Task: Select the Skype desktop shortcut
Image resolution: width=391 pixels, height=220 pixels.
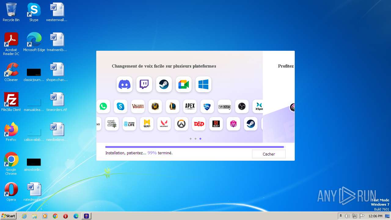Action: click(34, 12)
